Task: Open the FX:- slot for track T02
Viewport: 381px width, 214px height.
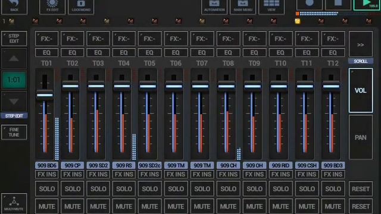Action: (x=73, y=39)
